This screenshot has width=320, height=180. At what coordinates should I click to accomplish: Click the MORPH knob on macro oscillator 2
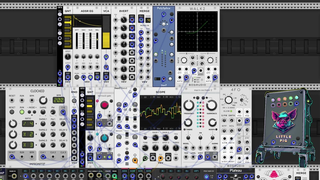(x=212, y=123)
